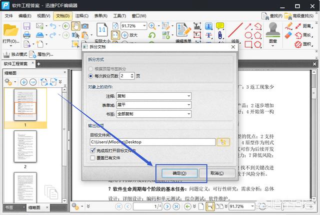Image resolution: width=320 pixels, height=215 pixels.
Task: Zoom in thumbnails with the plus icon
Action: pyautogui.click(x=22, y=81)
